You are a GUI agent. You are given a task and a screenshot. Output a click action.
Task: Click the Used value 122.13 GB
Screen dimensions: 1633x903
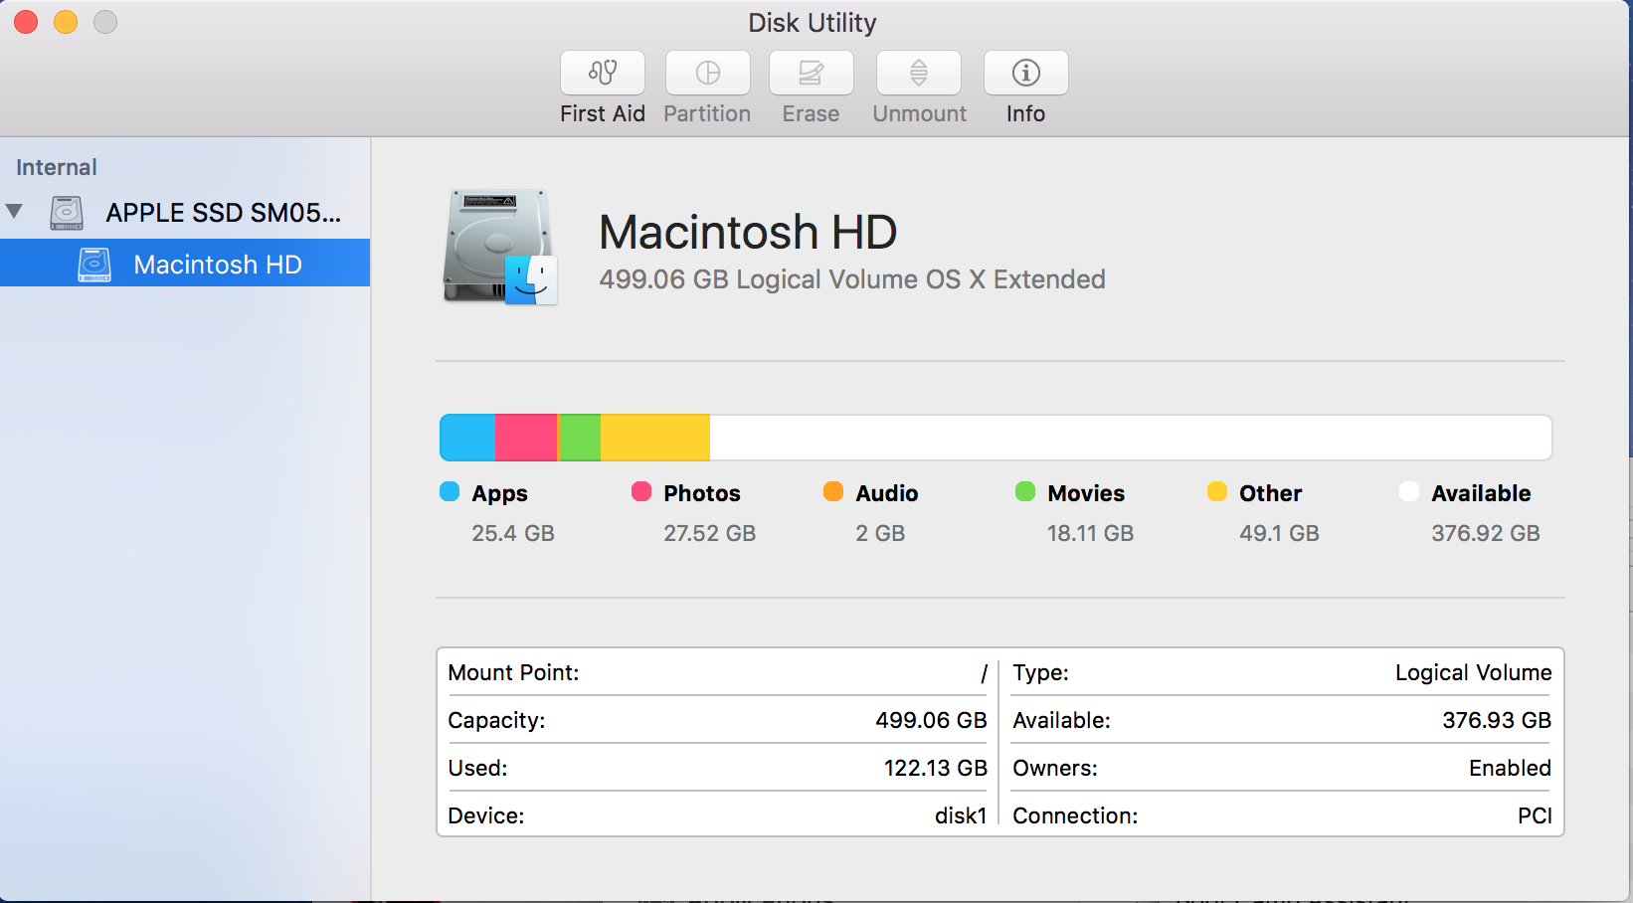[x=936, y=768]
